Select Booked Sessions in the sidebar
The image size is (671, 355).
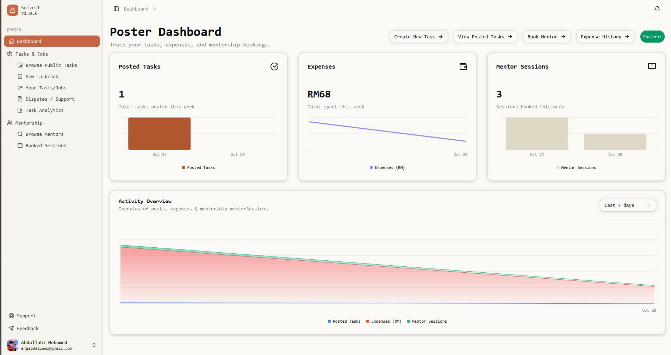(45, 145)
